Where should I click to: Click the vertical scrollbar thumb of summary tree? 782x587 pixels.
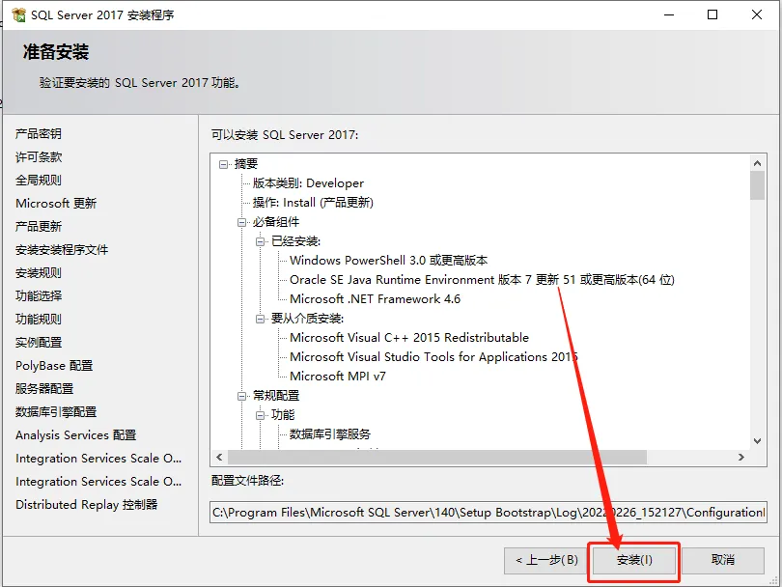(757, 185)
